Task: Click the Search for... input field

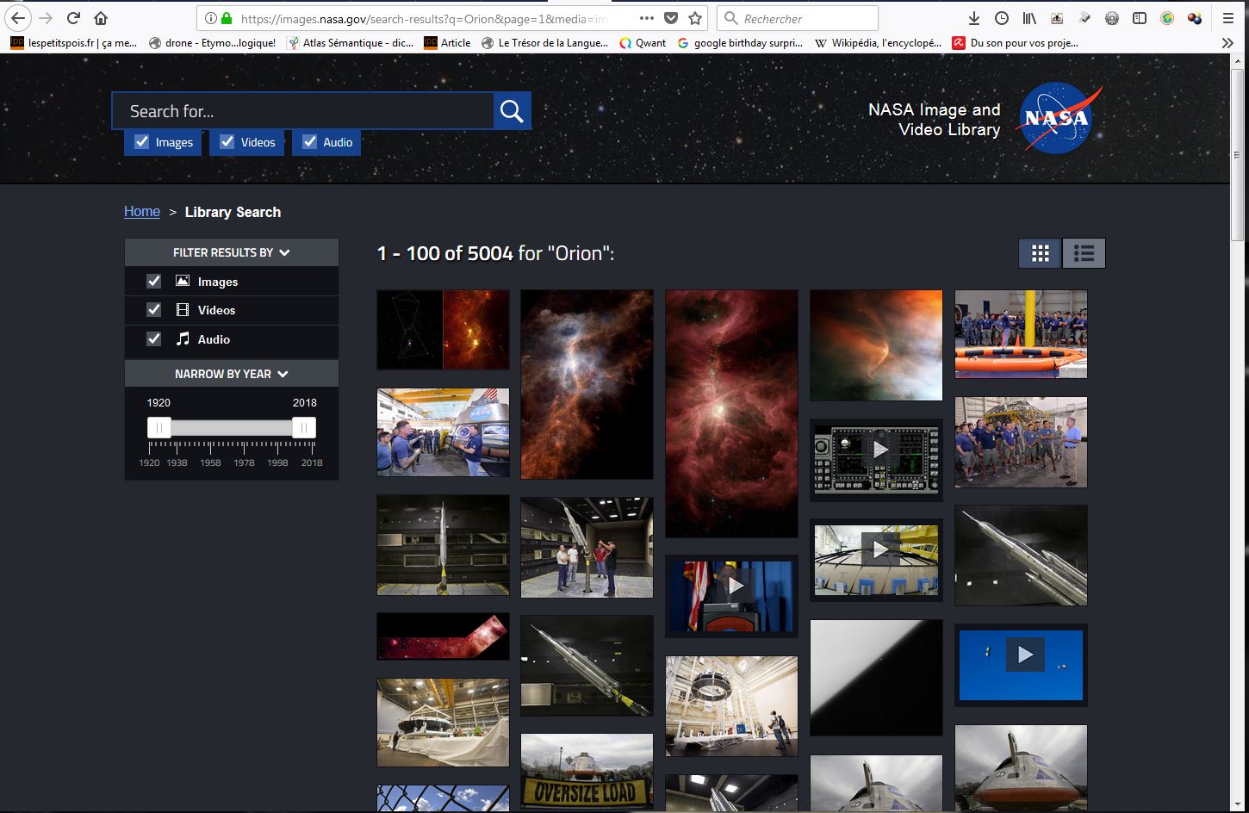Action: pyautogui.click(x=301, y=111)
